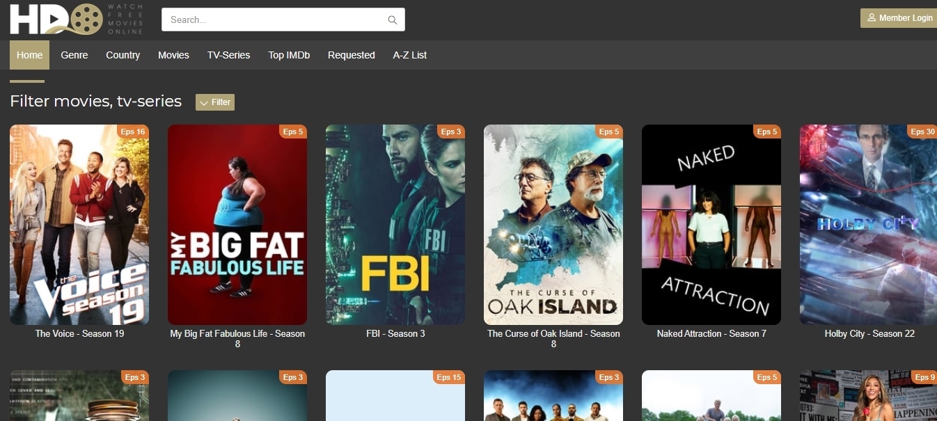Click the Eps 3 badge on FBI poster
Screen dimensions: 937x421
(x=450, y=132)
